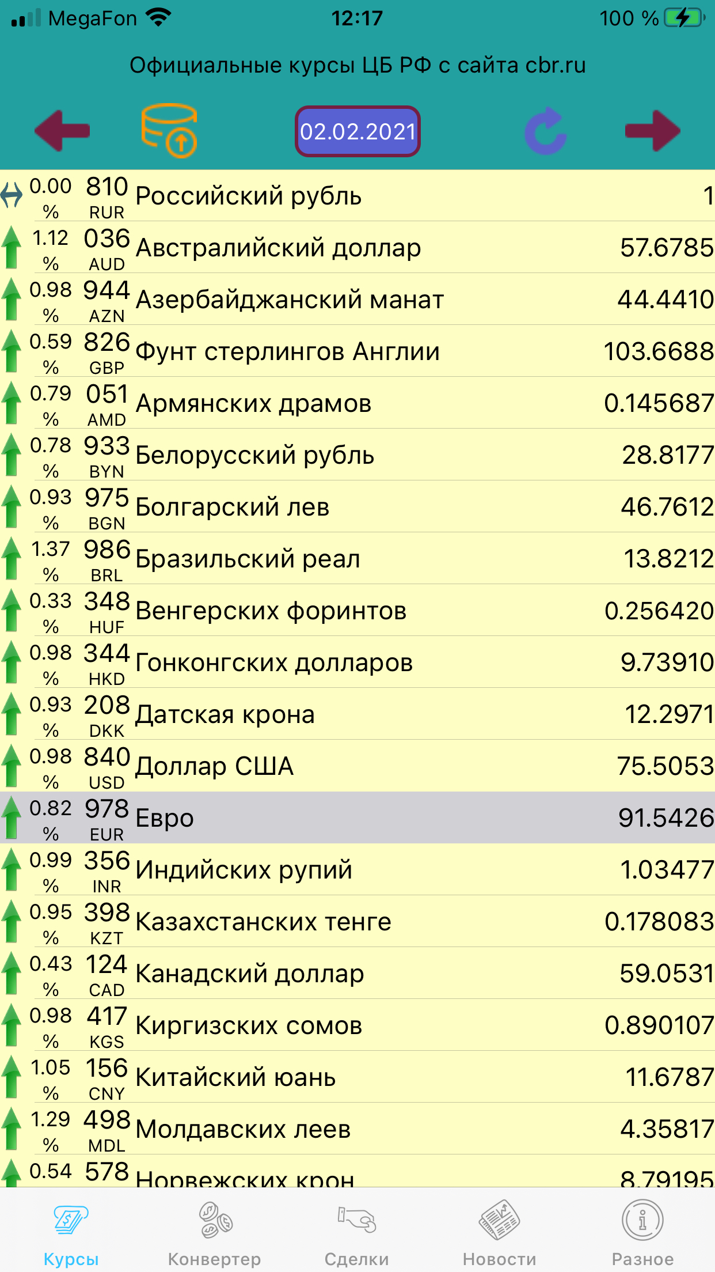Select the Российский рубль row
This screenshot has height=1272, width=715.
click(x=357, y=196)
